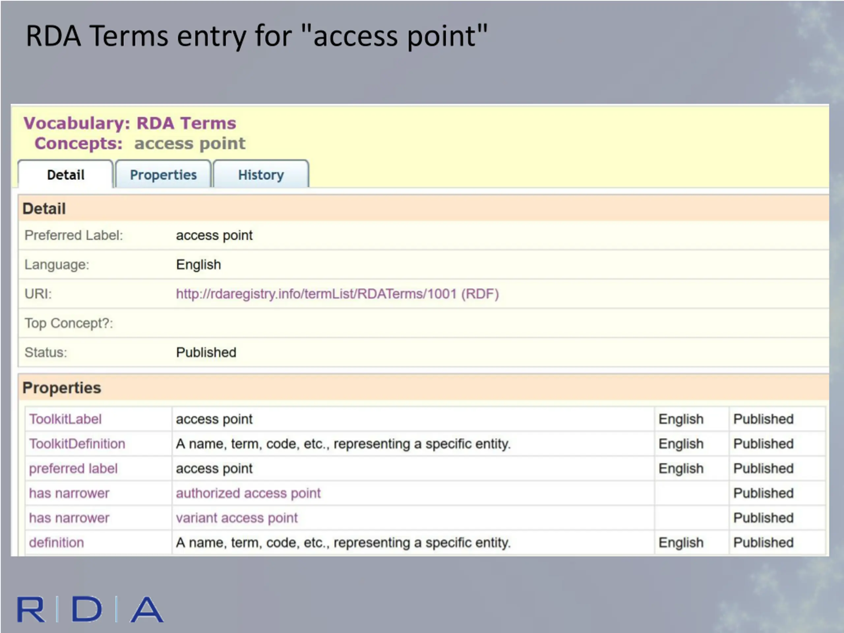This screenshot has width=844, height=633.
Task: Select 'access point' value in ToolkitLabel row
Action: (214, 419)
